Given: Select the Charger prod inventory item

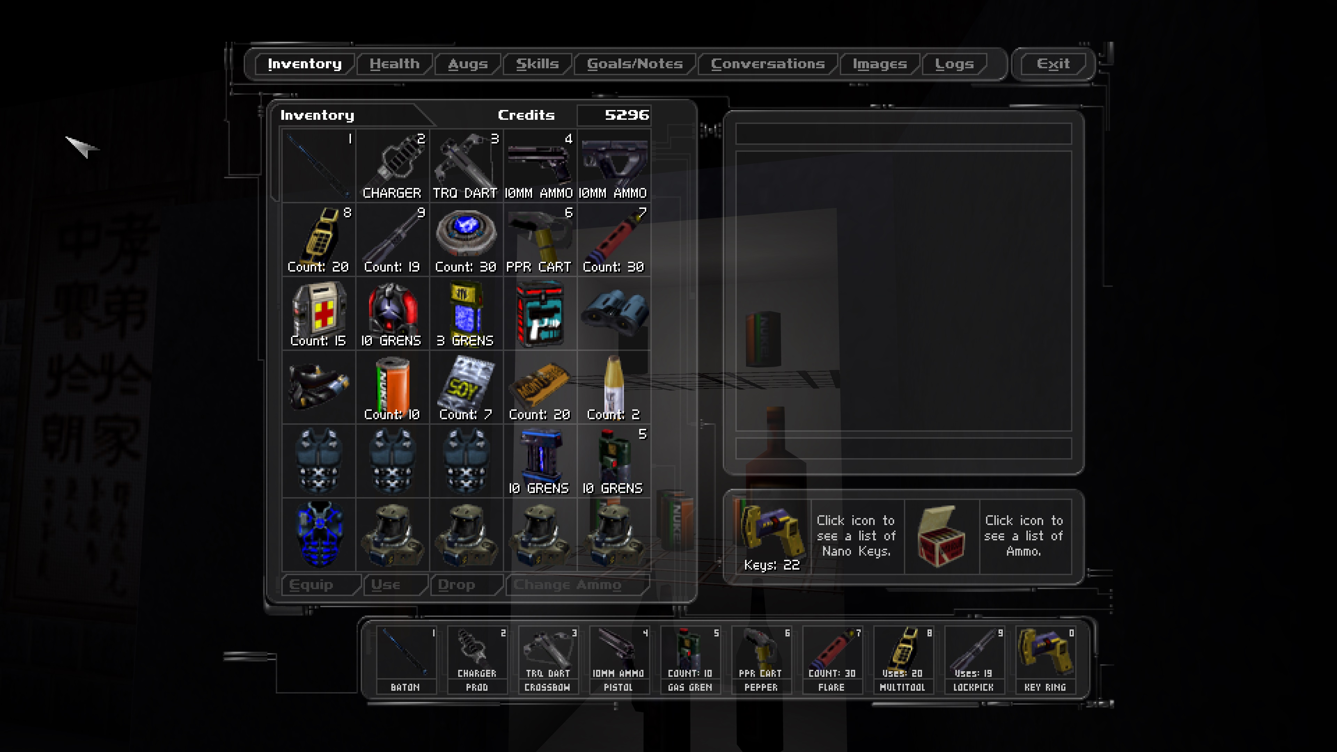Looking at the screenshot, I should [392, 166].
